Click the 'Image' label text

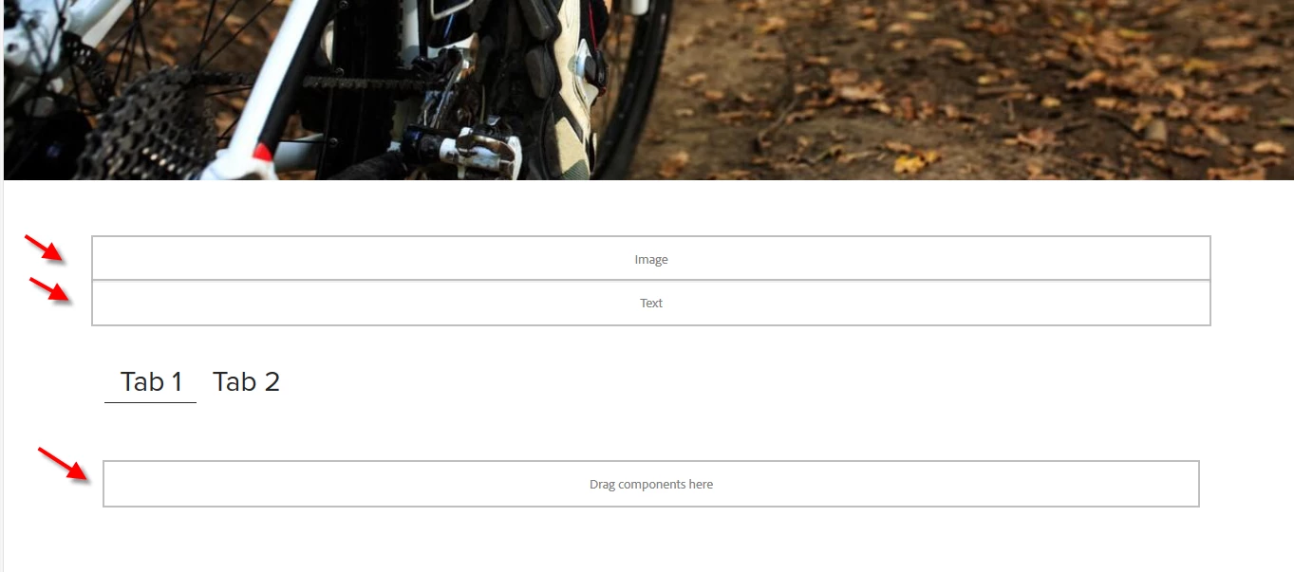coord(651,260)
